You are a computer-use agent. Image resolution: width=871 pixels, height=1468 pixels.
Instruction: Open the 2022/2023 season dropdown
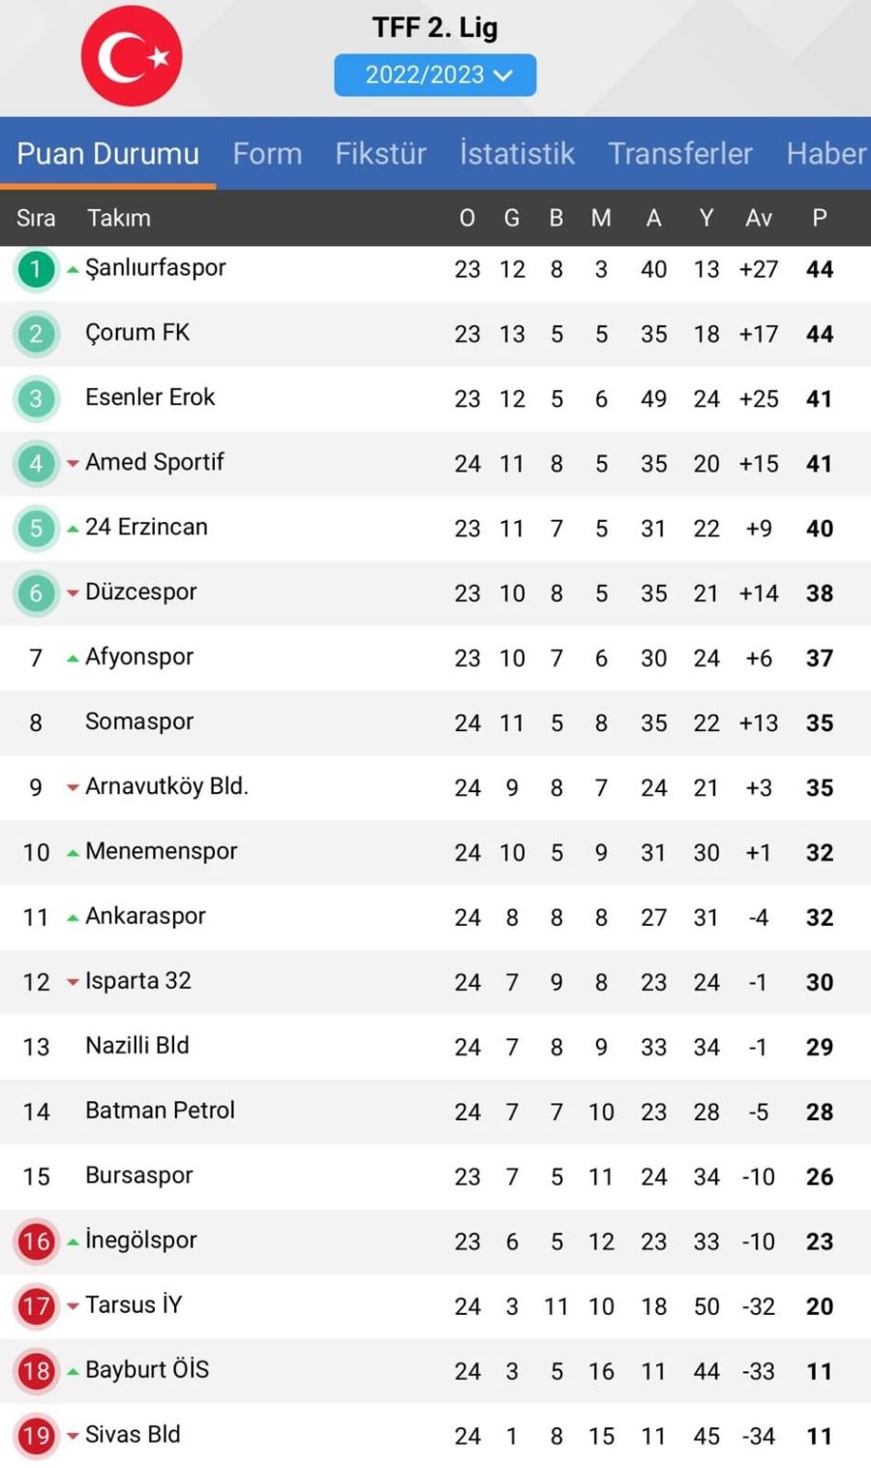coord(435,75)
